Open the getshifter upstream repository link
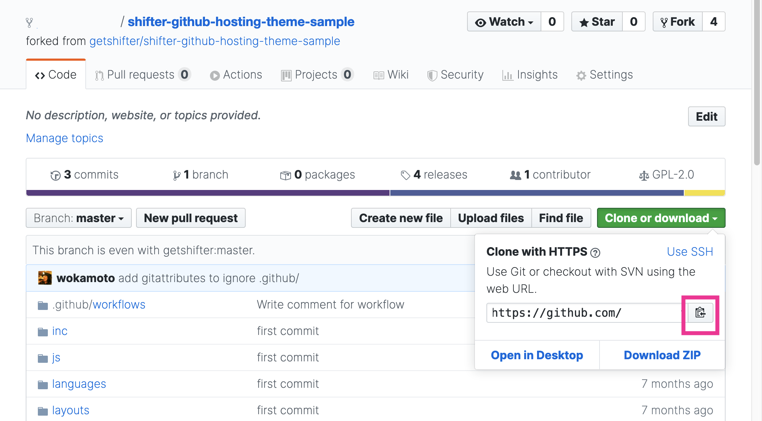 pyautogui.click(x=215, y=41)
